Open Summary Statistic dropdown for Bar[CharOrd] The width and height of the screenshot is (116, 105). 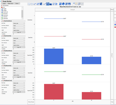coord(19,40)
